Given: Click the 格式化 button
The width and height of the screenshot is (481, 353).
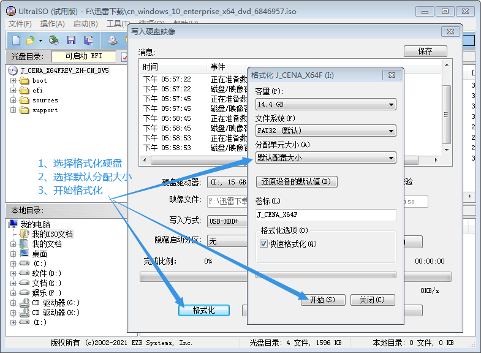Looking at the screenshot, I should point(203,310).
